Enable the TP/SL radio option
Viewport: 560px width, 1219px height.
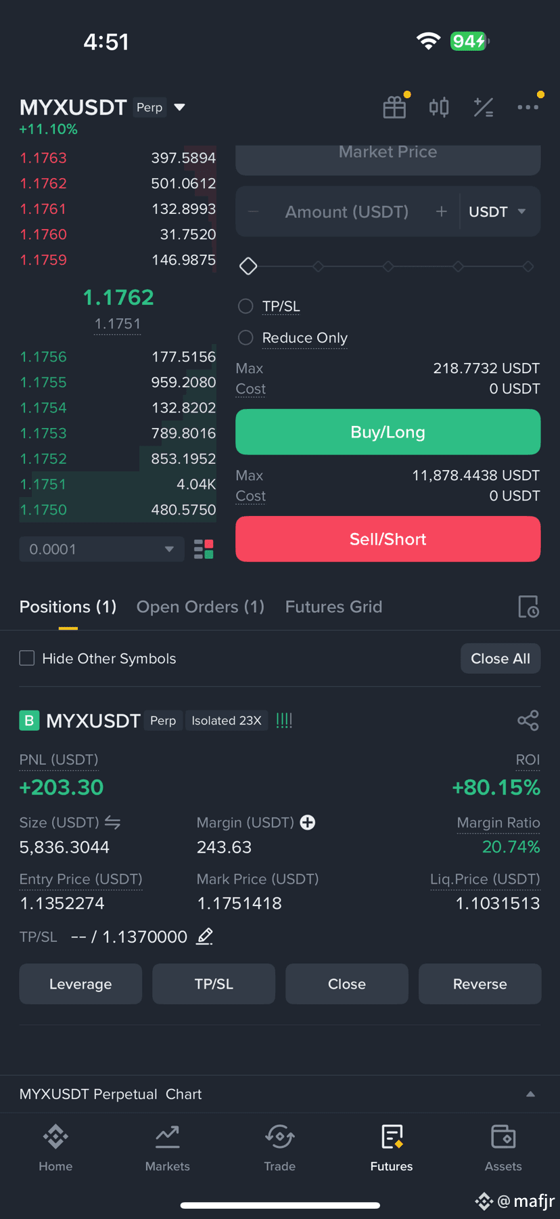(246, 306)
